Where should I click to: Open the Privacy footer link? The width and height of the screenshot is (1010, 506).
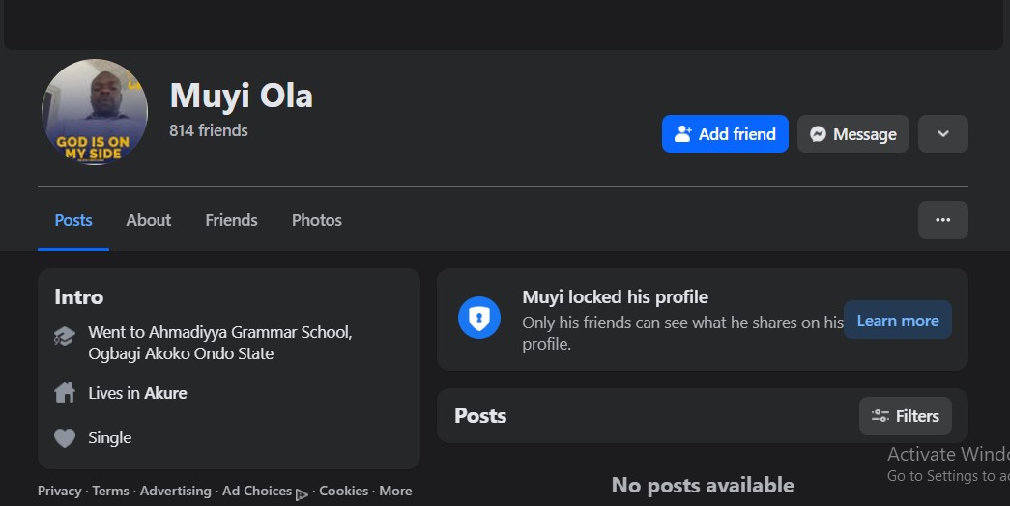point(59,491)
